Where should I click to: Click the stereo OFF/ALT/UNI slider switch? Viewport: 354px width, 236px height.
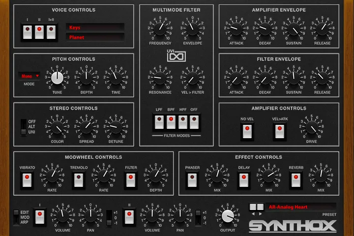(24, 127)
